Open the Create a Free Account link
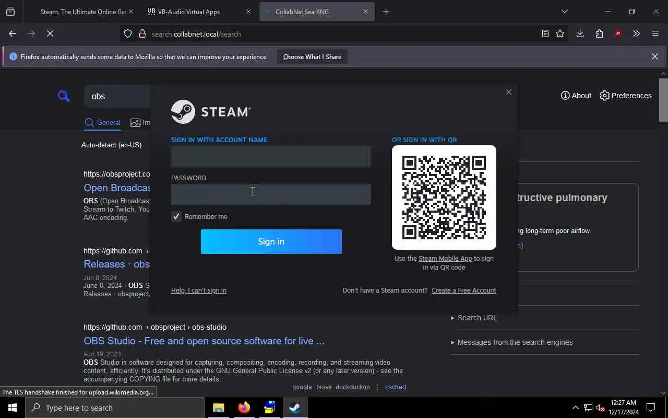This screenshot has height=418, width=668. click(464, 291)
